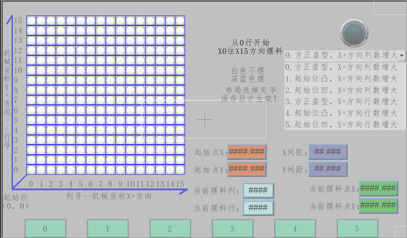Click the green 当前摆料点X field
Viewport: 407px width, 238px height.
pos(378,188)
